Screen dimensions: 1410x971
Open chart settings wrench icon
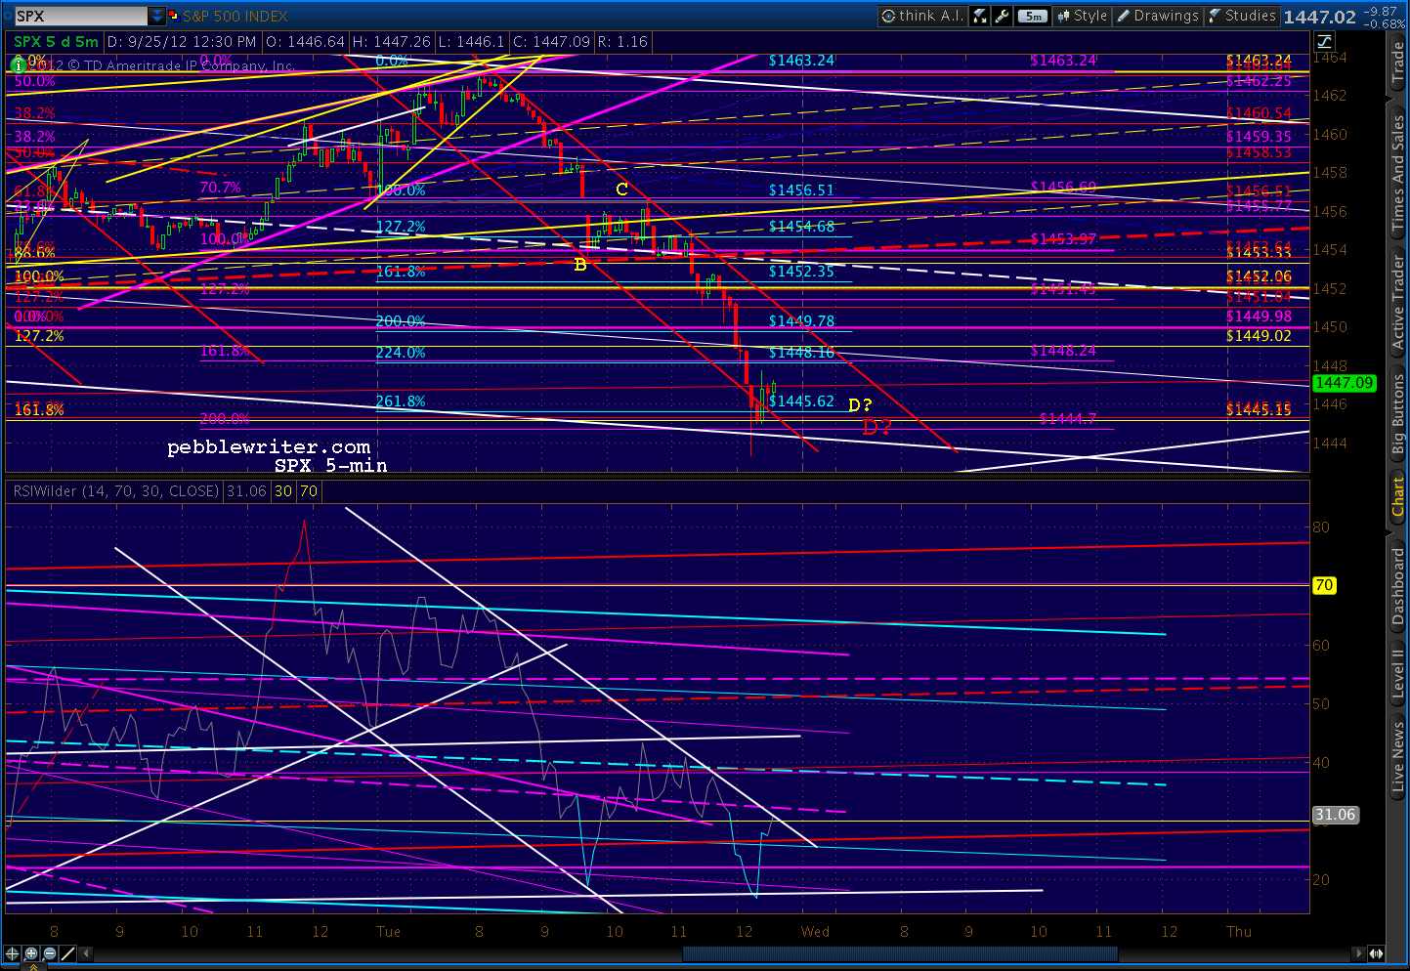(1002, 16)
